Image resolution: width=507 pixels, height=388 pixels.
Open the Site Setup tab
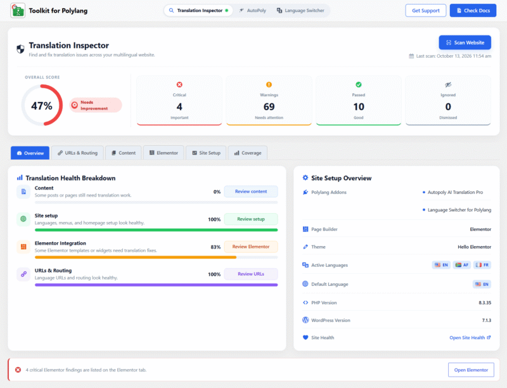click(207, 153)
